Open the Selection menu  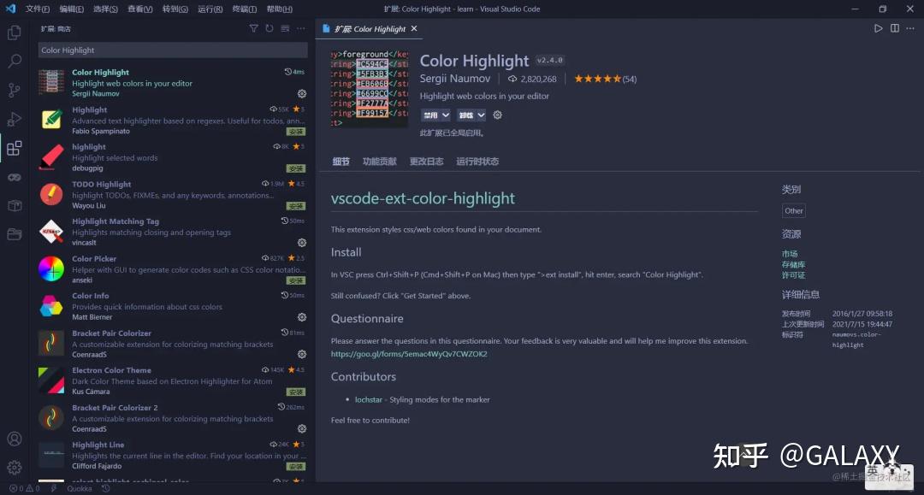pyautogui.click(x=105, y=9)
